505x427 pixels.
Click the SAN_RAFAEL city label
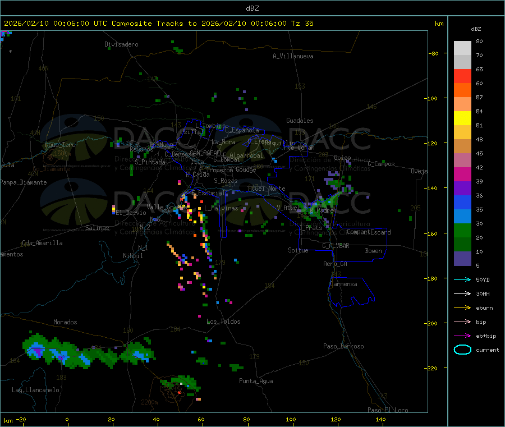pos(206,153)
